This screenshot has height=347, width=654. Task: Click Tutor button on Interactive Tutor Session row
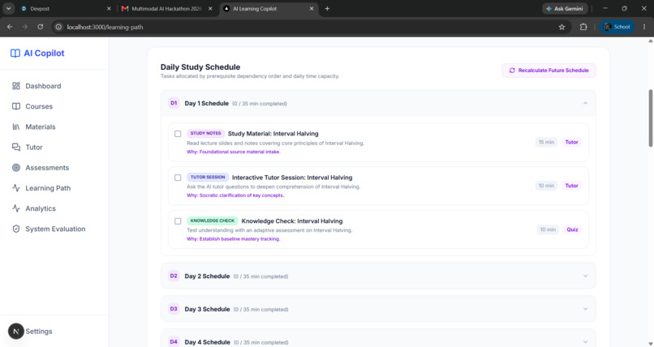571,186
